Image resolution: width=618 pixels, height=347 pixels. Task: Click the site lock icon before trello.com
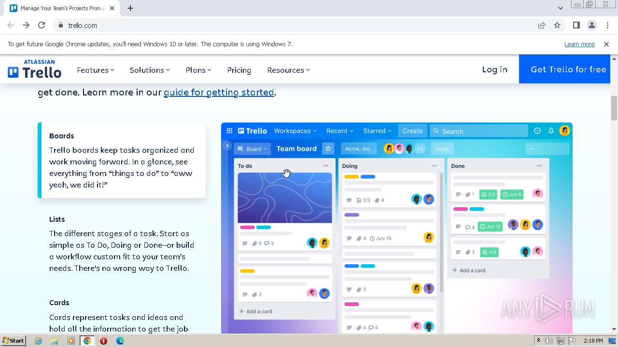60,25
